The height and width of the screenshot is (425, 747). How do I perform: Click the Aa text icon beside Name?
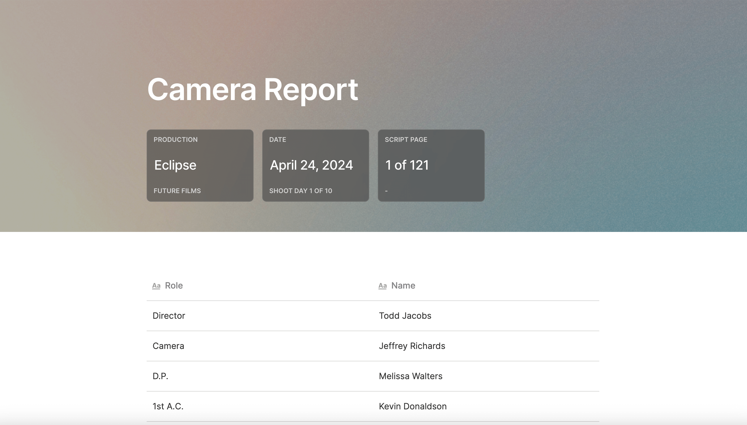click(x=383, y=286)
